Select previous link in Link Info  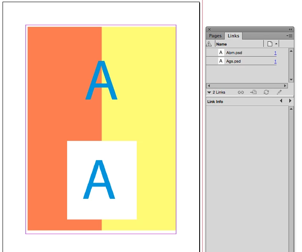click(281, 101)
